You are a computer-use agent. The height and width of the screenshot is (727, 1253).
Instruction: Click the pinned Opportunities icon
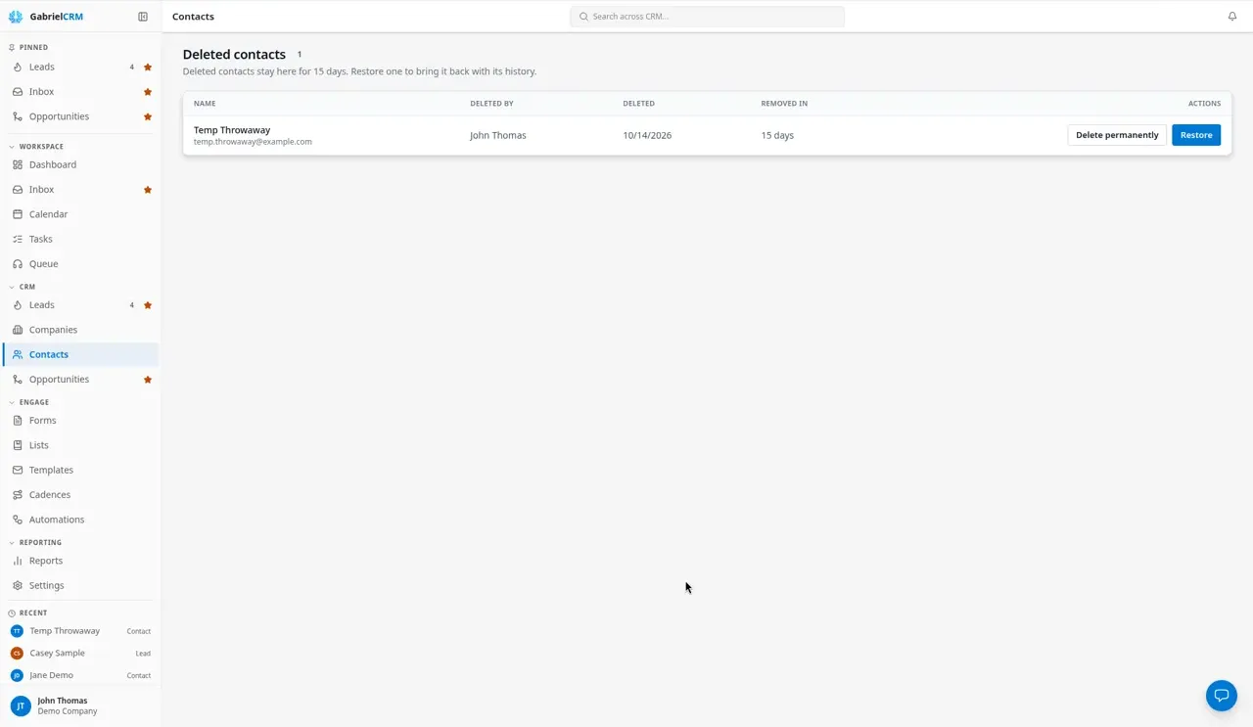[18, 116]
